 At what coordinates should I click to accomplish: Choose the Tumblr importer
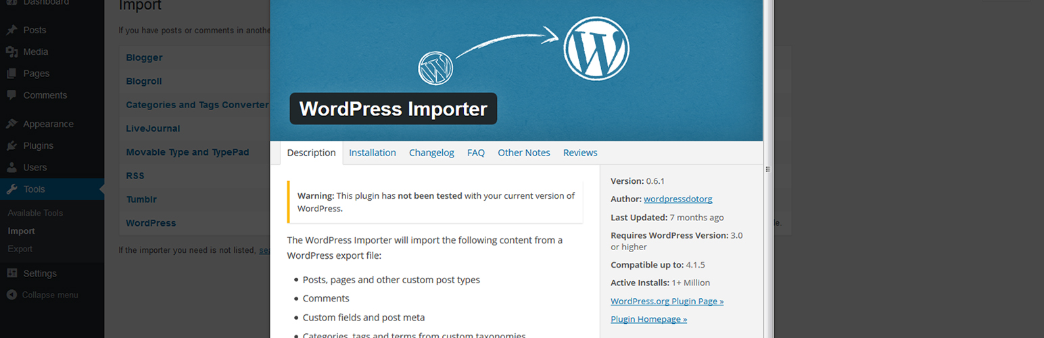click(x=141, y=199)
